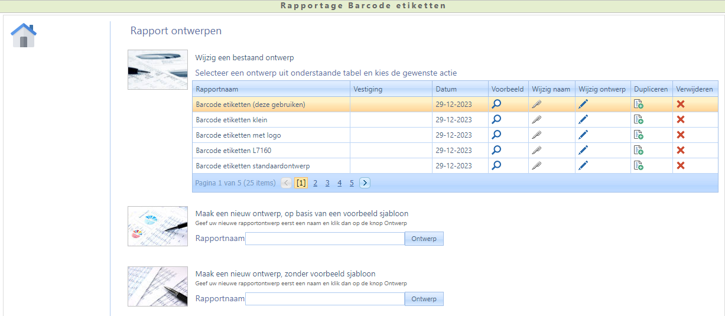Focus Rapportnaam field for template-based design
The width and height of the screenshot is (725, 316).
324,239
